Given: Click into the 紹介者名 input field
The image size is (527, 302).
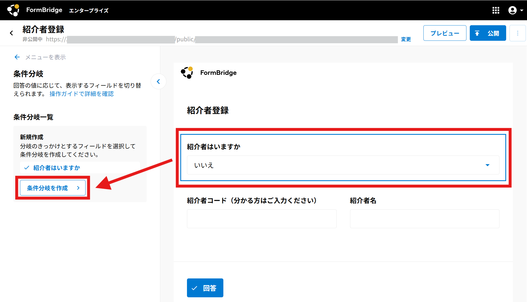Looking at the screenshot, I should pos(424,219).
